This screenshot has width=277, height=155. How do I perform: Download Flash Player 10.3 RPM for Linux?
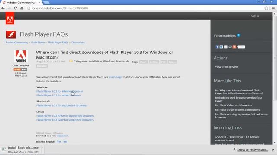click(65, 116)
